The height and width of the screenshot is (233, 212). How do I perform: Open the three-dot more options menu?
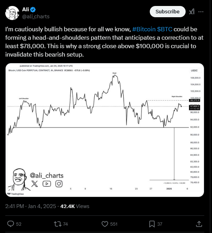point(201,12)
